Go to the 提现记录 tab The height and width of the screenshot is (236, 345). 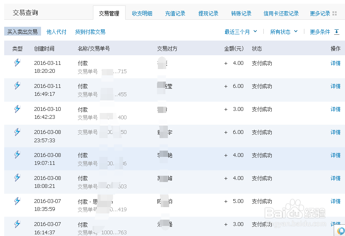coord(208,13)
